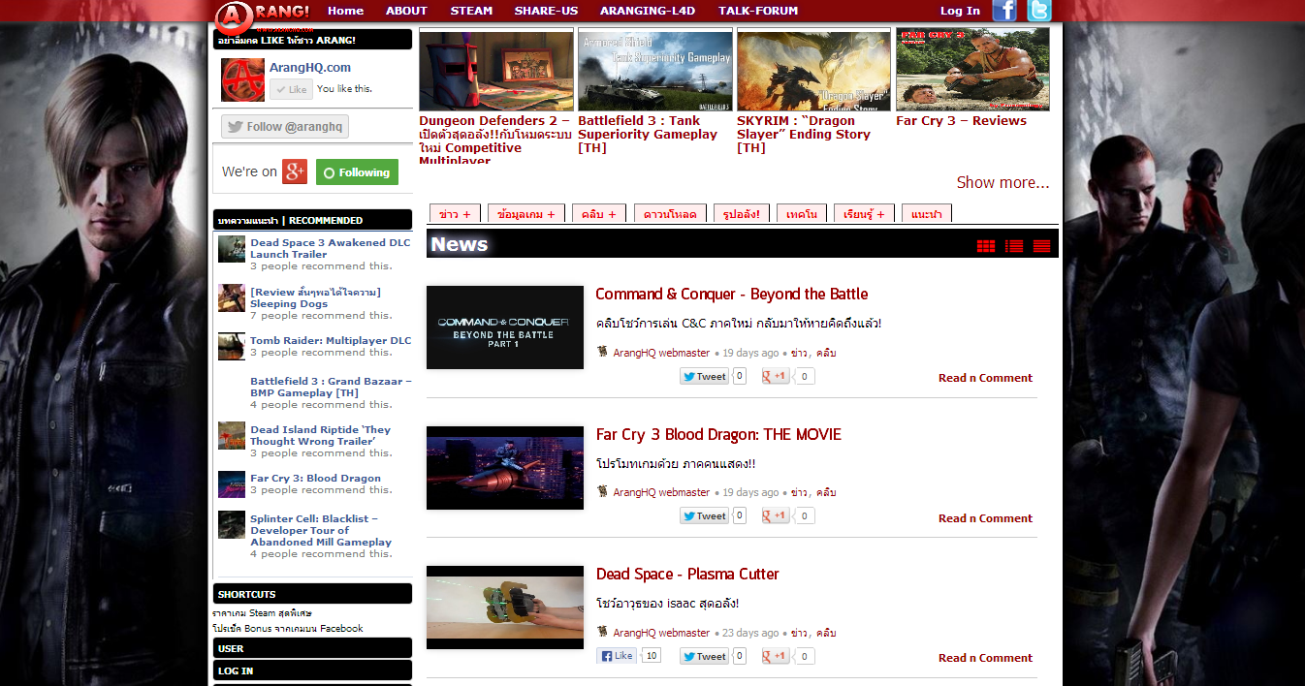Image resolution: width=1305 pixels, height=686 pixels.
Task: Expand the เรียนรู้ + category tab
Action: pyautogui.click(x=864, y=214)
